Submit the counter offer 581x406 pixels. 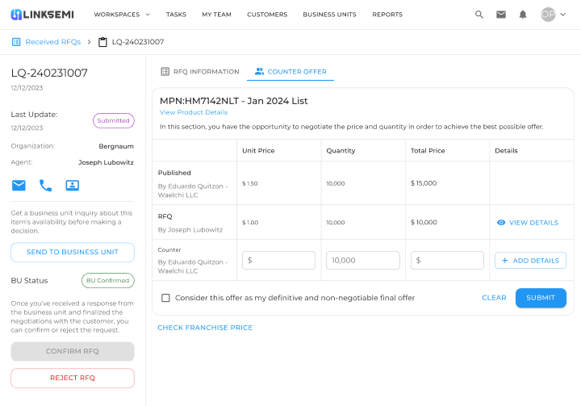click(541, 298)
